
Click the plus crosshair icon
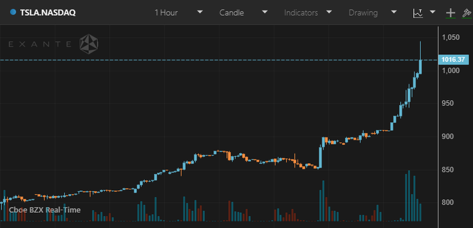[x=451, y=13]
